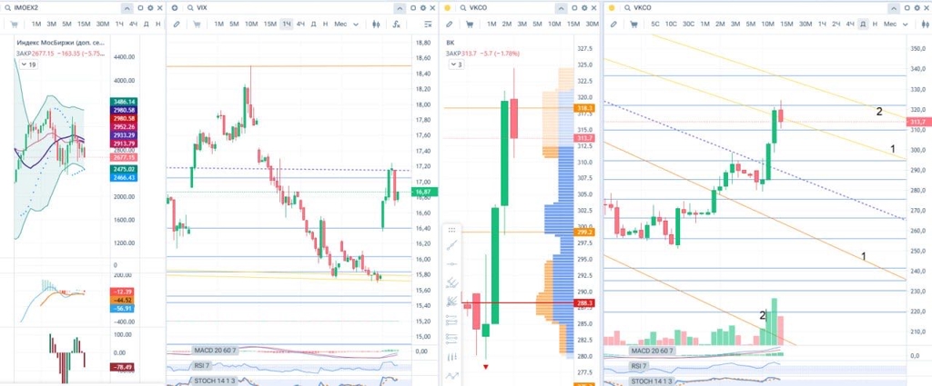Toggle yellow link dot on right VKCO panel
The width and height of the screenshot is (932, 386).
(613, 7)
